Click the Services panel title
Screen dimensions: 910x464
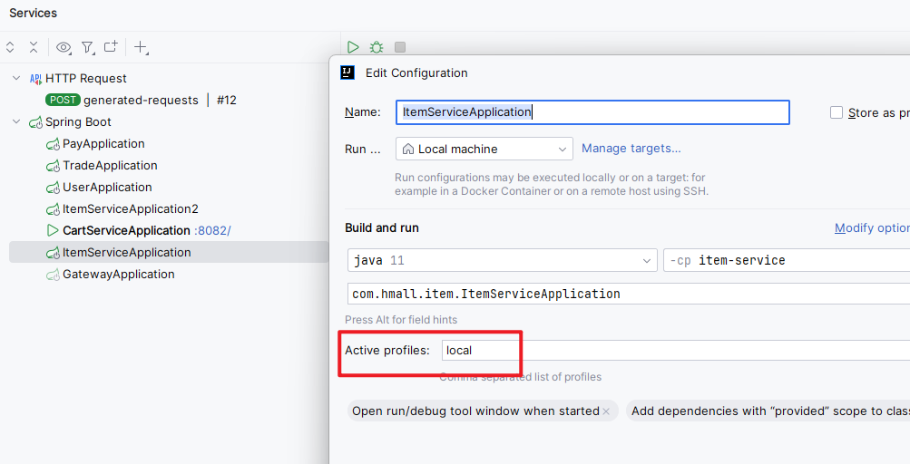tap(33, 13)
